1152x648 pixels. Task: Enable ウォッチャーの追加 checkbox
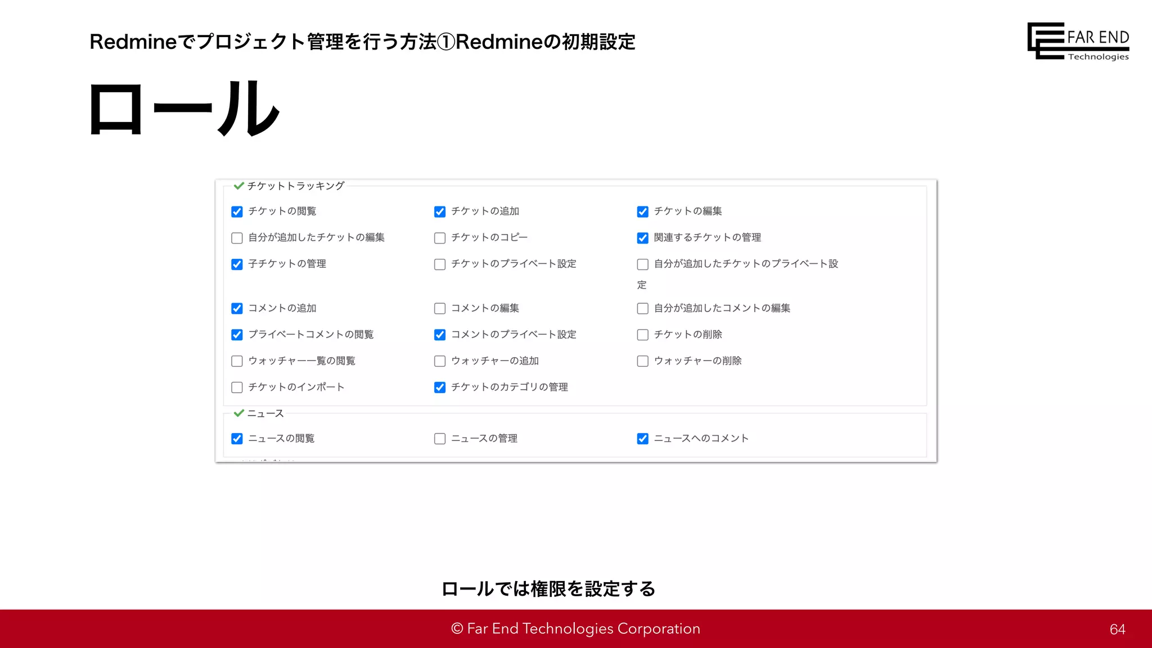click(x=440, y=361)
